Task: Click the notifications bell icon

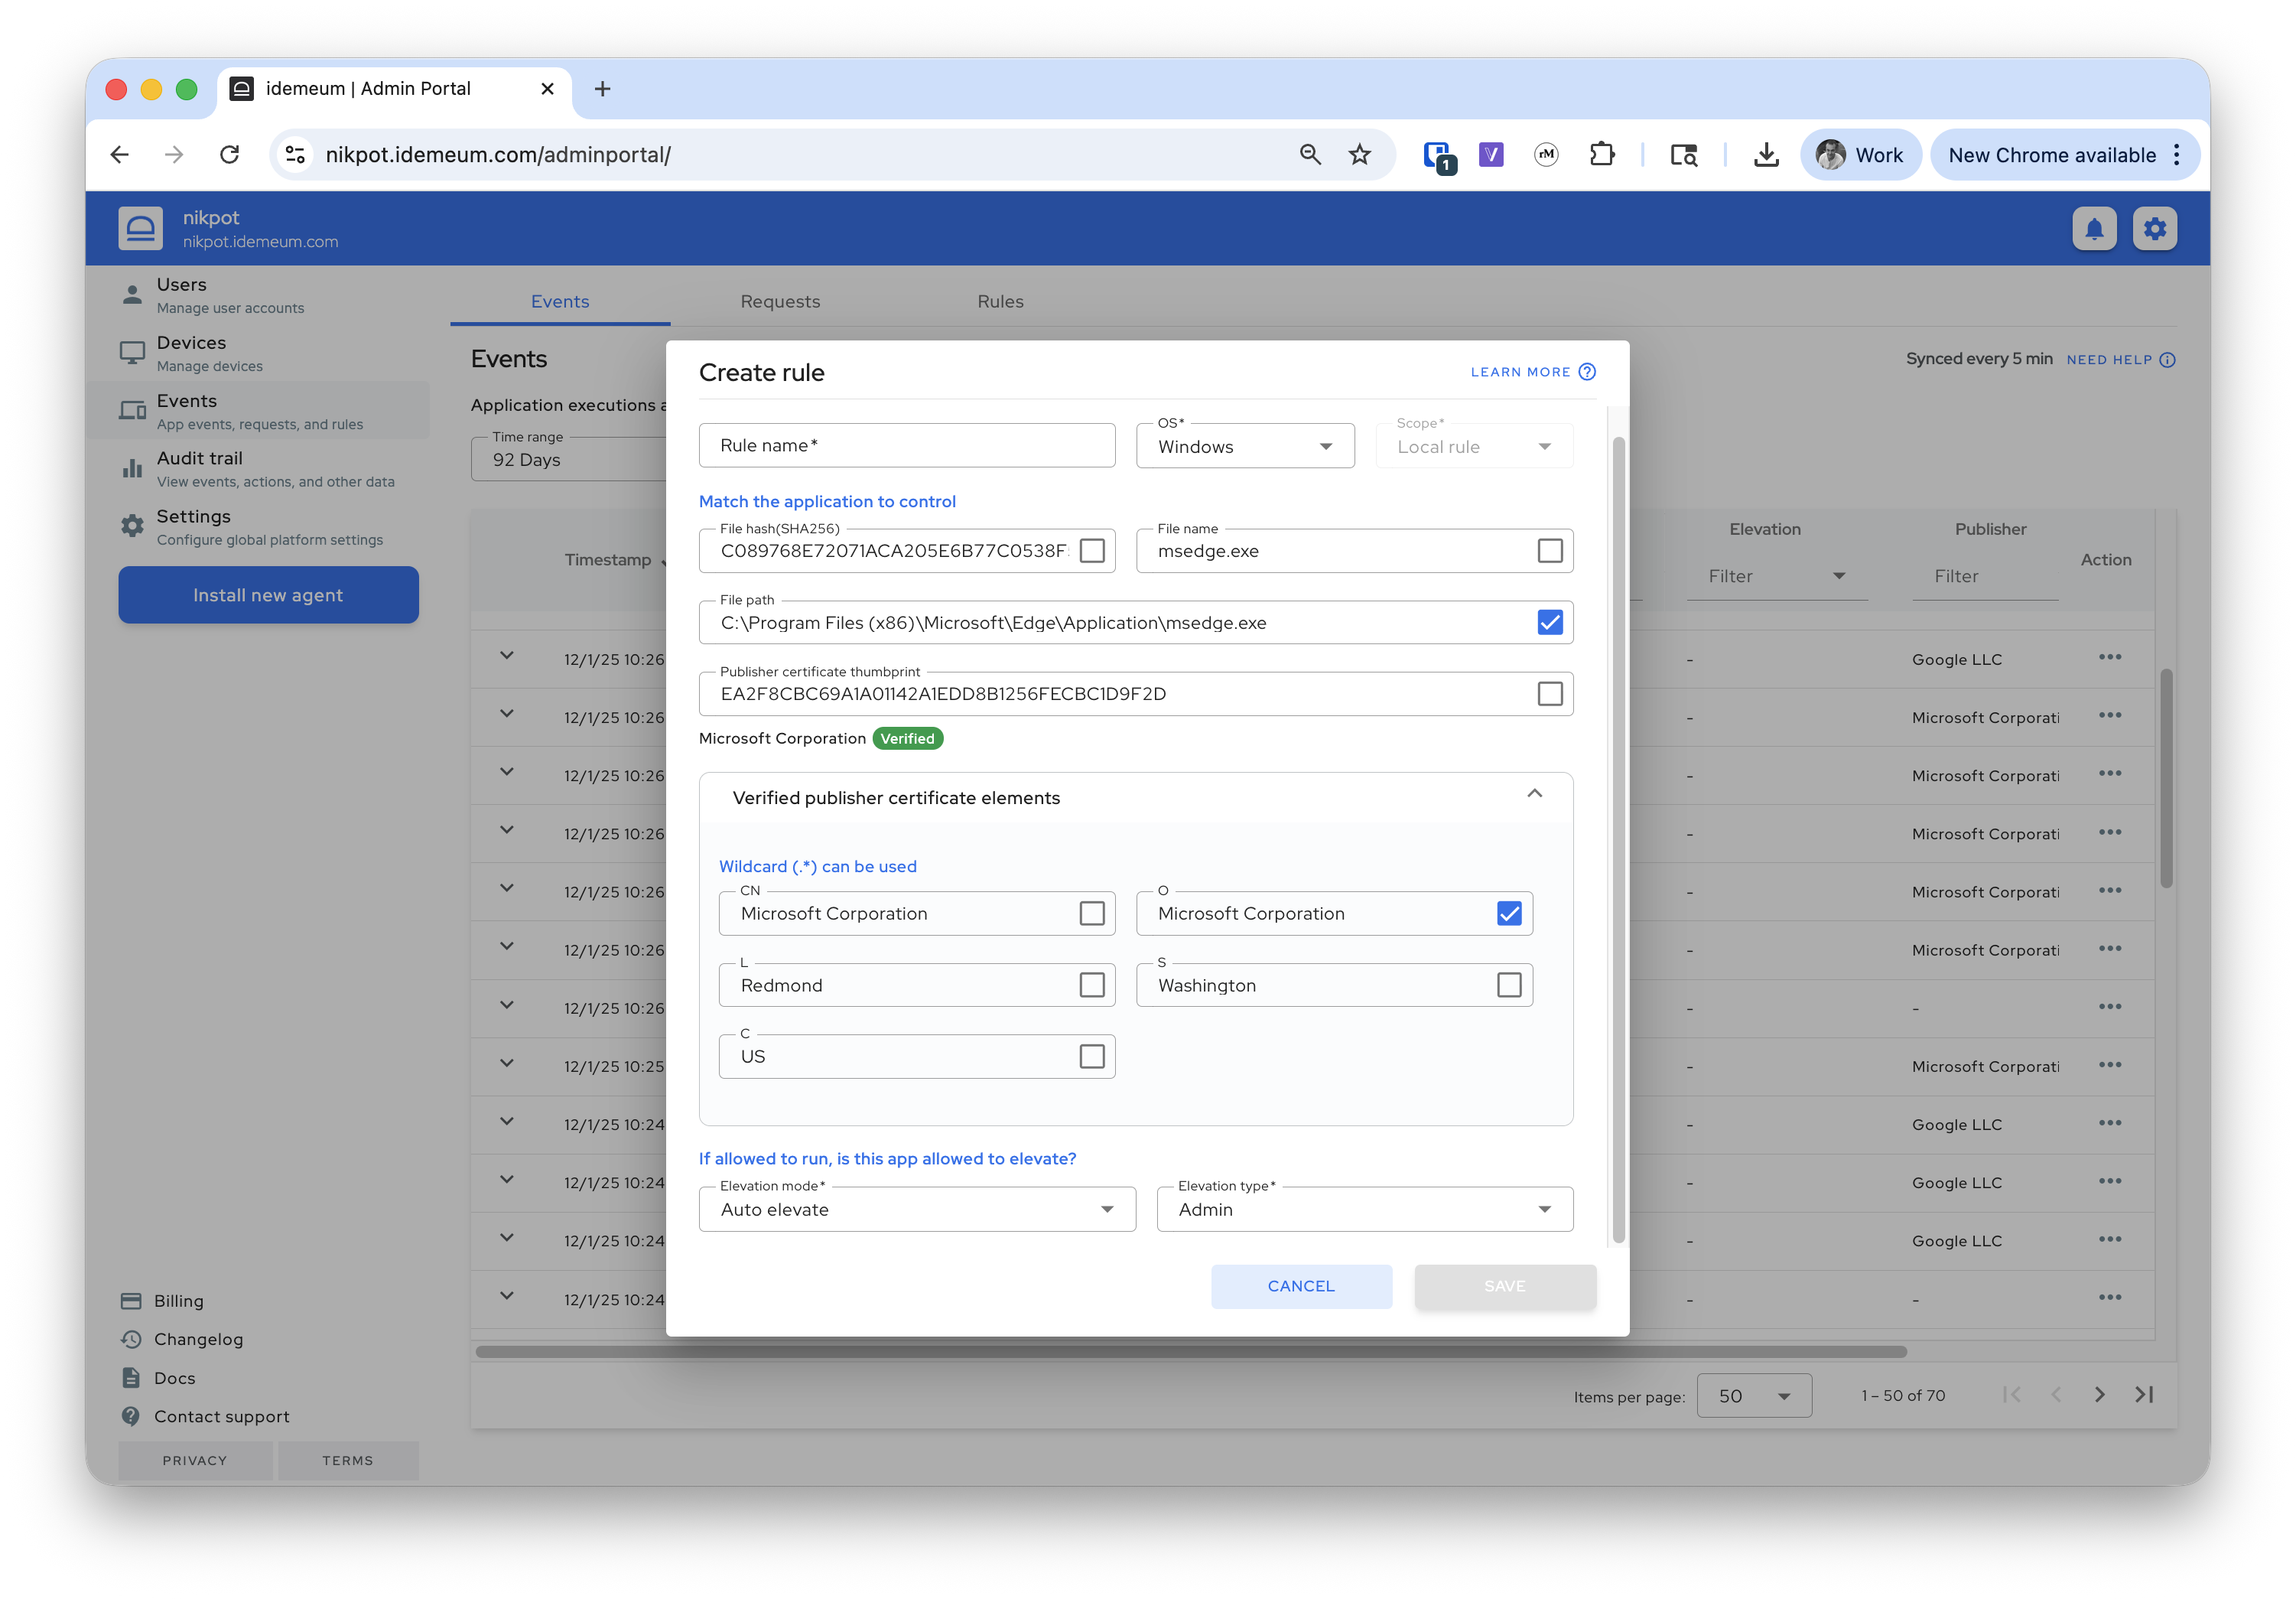Action: 2093,230
